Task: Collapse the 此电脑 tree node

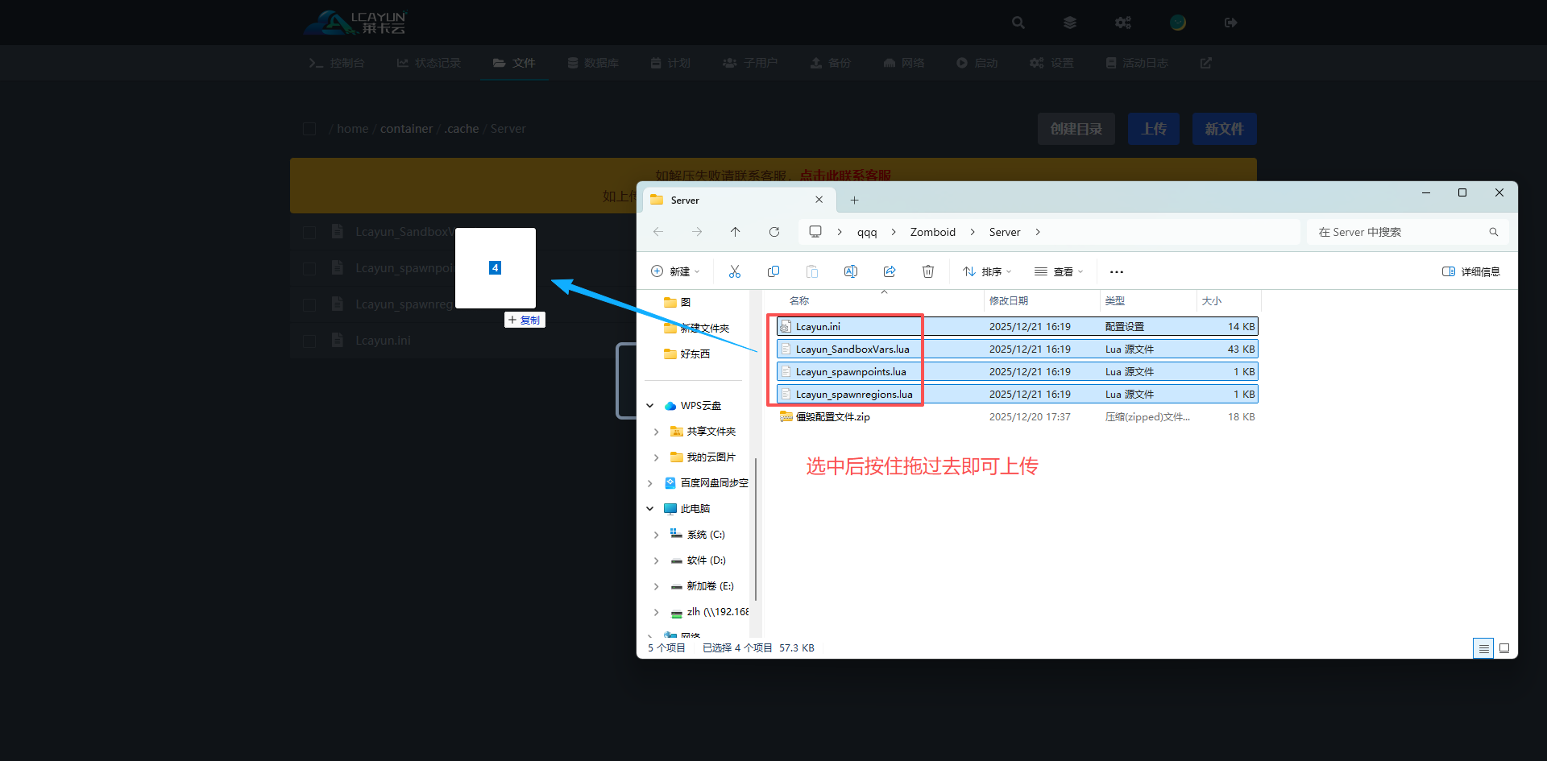Action: click(x=650, y=509)
